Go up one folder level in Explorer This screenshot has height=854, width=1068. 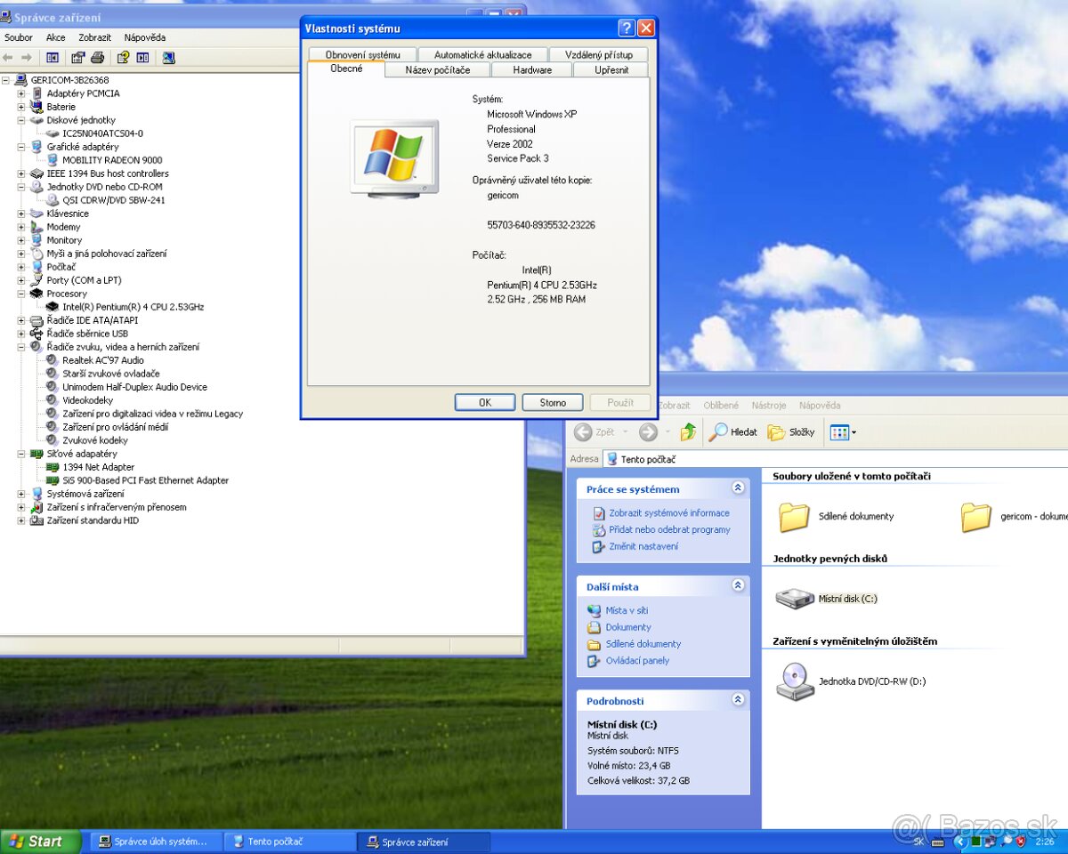pyautogui.click(x=687, y=432)
